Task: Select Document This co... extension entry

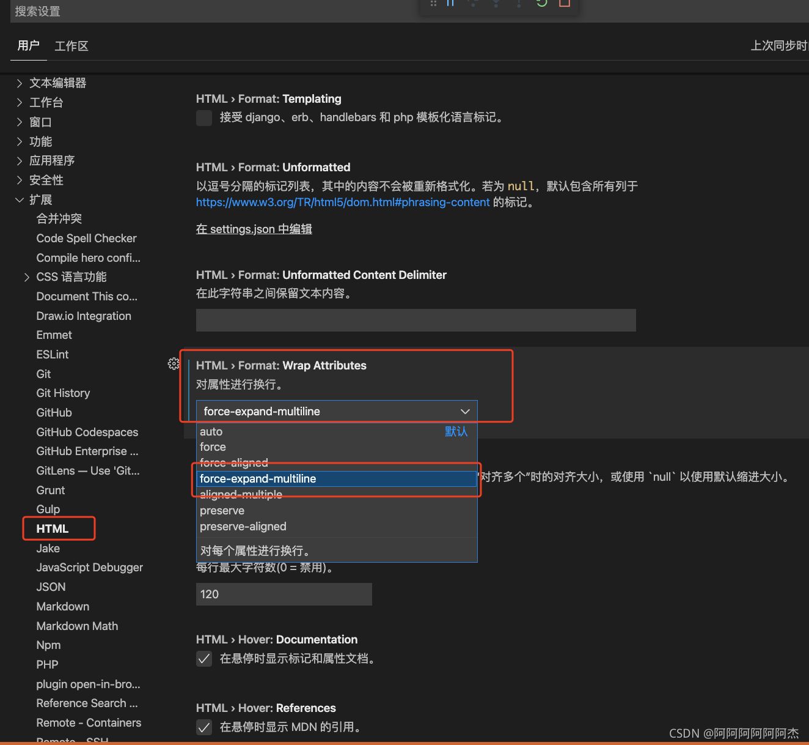Action: pos(87,297)
